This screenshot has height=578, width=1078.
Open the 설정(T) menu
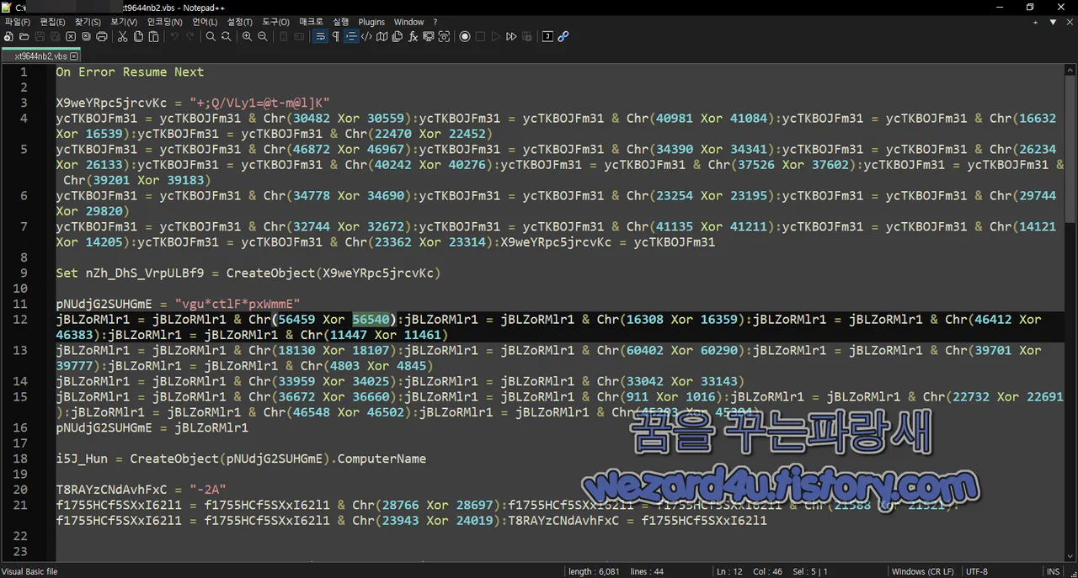click(240, 22)
